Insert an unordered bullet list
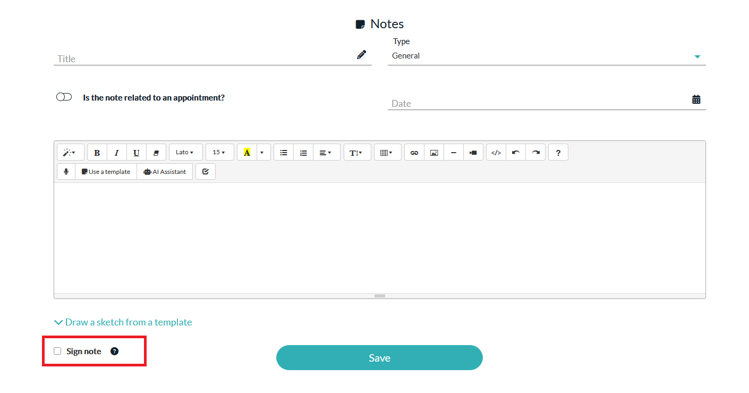The image size is (749, 393). pos(284,153)
